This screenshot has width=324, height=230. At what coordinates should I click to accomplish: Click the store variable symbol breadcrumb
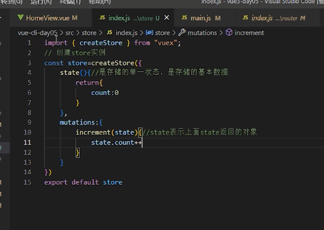pos(162,33)
